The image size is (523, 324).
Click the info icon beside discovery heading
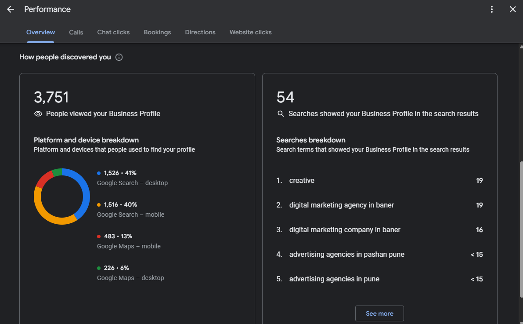coord(119,57)
